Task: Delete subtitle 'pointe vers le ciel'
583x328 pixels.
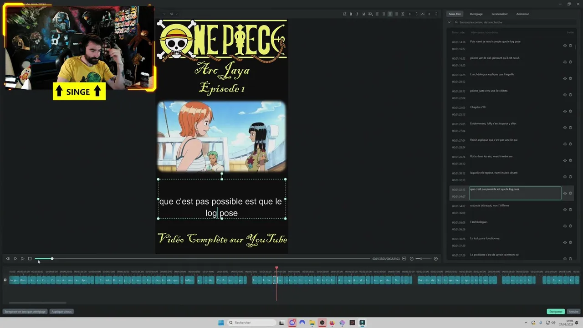Action: pos(570,62)
